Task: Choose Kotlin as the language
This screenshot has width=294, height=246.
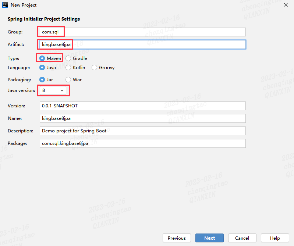Action: [75, 67]
